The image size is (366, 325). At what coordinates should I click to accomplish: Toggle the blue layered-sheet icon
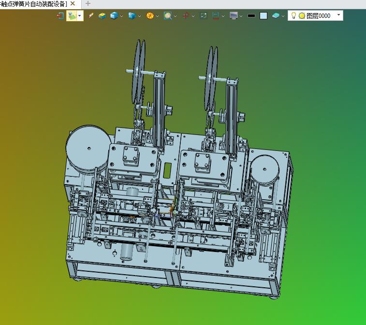pyautogui.click(x=276, y=15)
